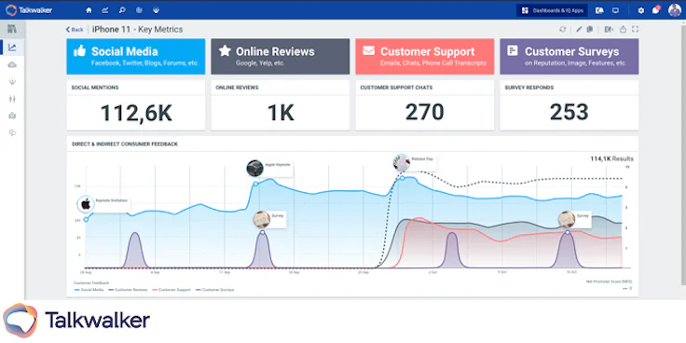Image resolution: width=686 pixels, height=343 pixels.
Task: Click the monitor display icon in the top bar
Action: 615,10
